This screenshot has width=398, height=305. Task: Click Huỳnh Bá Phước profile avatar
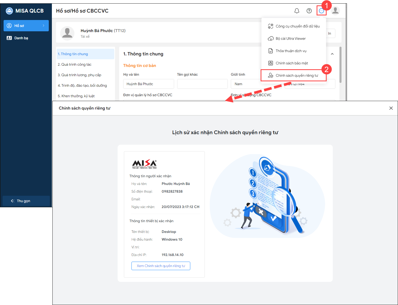pyautogui.click(x=67, y=33)
